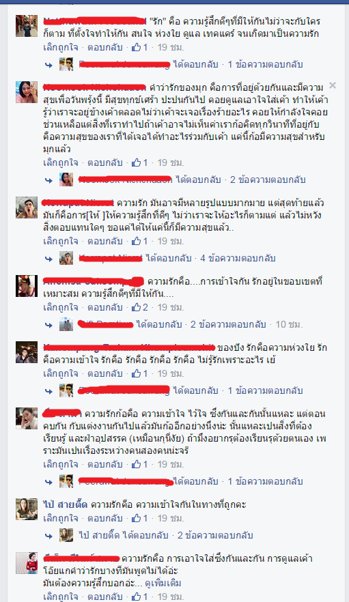
Task: Expand the truncated comment with ดูเพิ่มเติม
Action: point(163,583)
